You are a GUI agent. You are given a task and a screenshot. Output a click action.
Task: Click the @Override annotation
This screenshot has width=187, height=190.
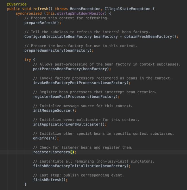tap(17, 4)
